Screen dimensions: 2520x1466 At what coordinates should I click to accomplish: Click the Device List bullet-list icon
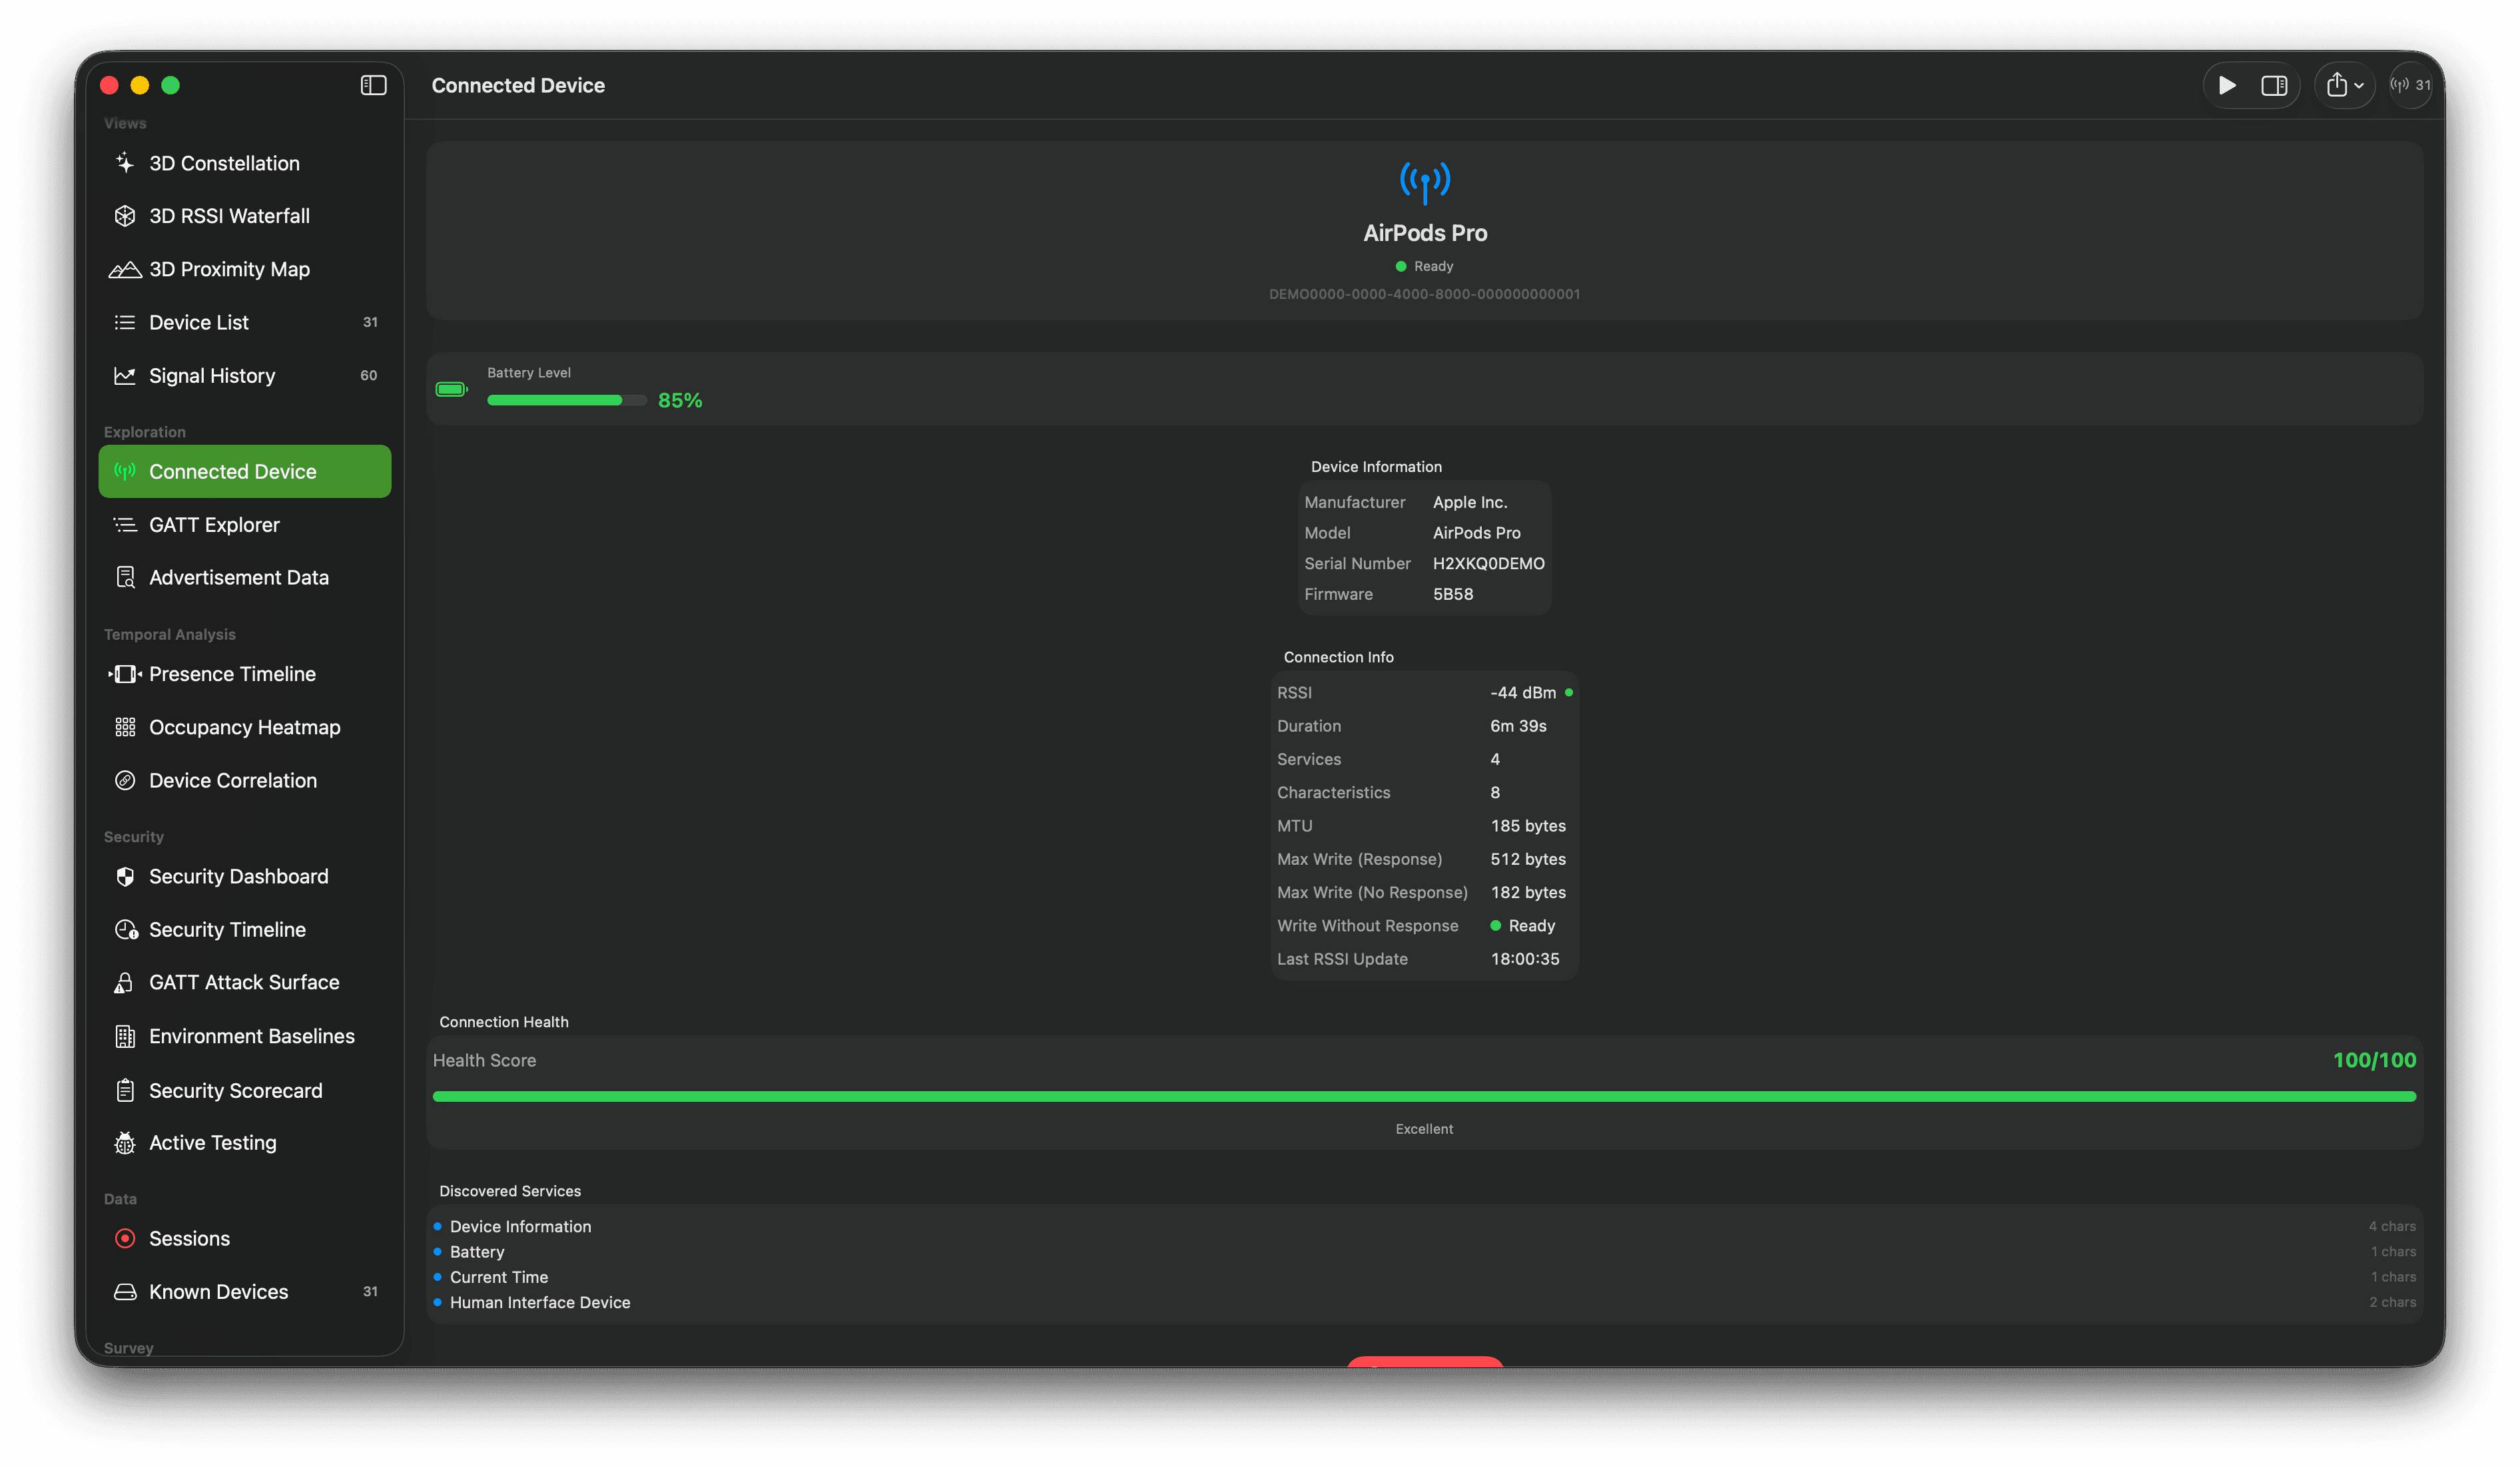pyautogui.click(x=125, y=322)
